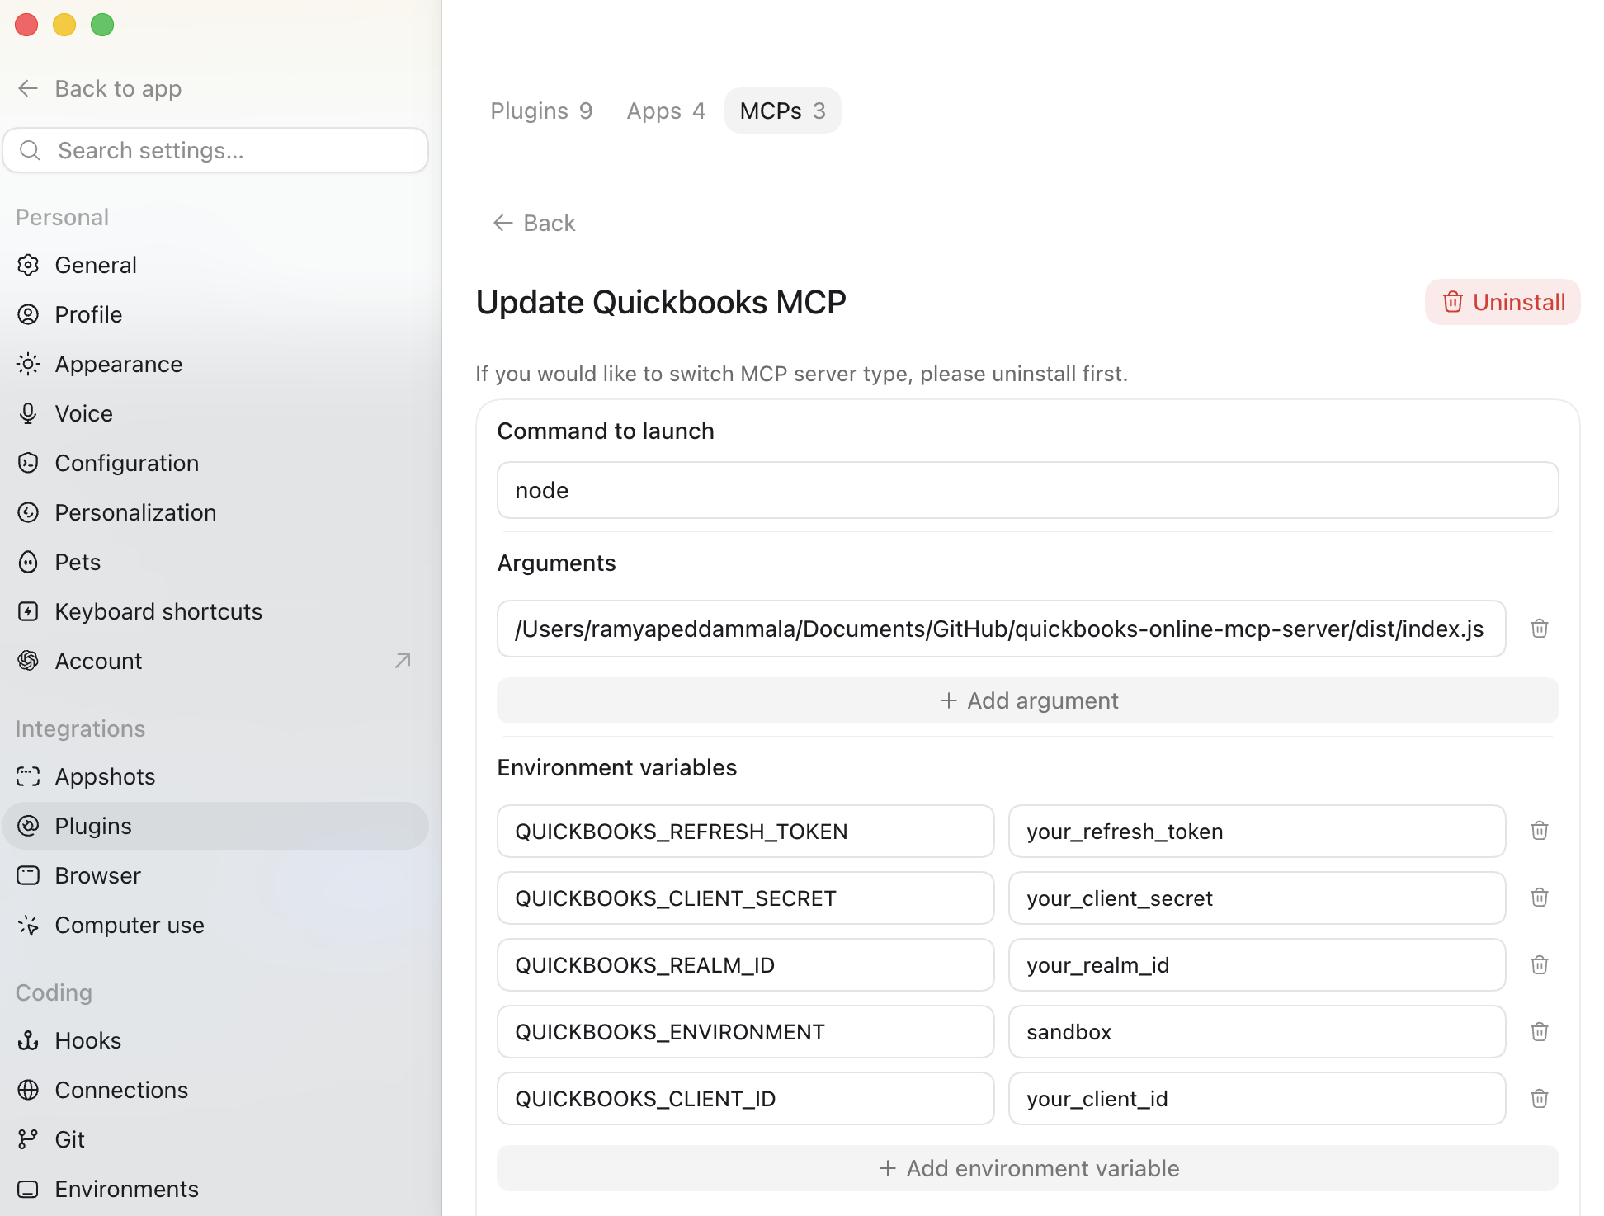Open the Profile settings icon
Viewport: 1604px width, 1216px height.
coord(28,314)
